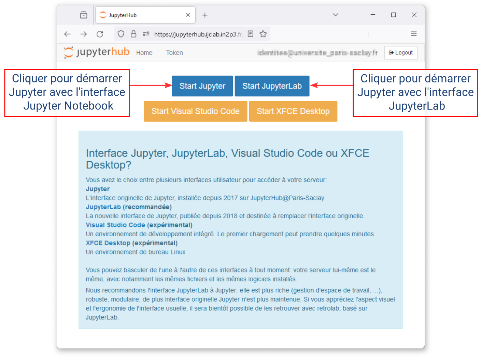Open the tracking protection shield icon
The image size is (482, 357).
(x=121, y=34)
